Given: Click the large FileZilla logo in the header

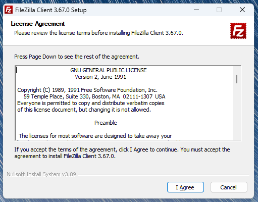Looking at the screenshot, I should (238, 31).
